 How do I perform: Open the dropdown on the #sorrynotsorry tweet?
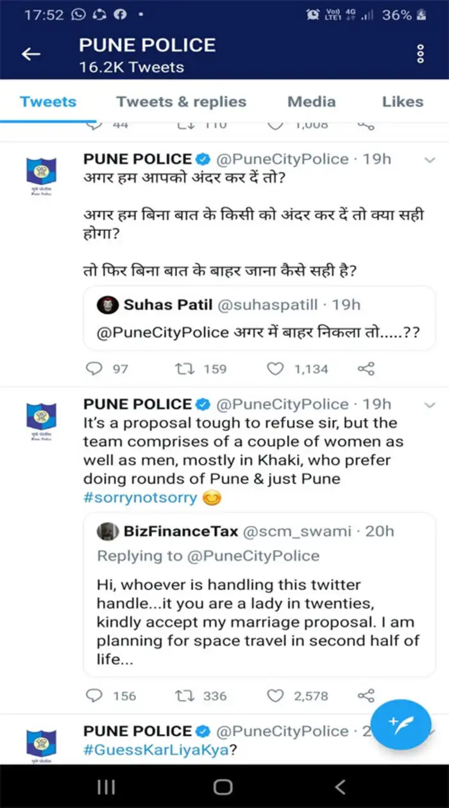click(429, 405)
